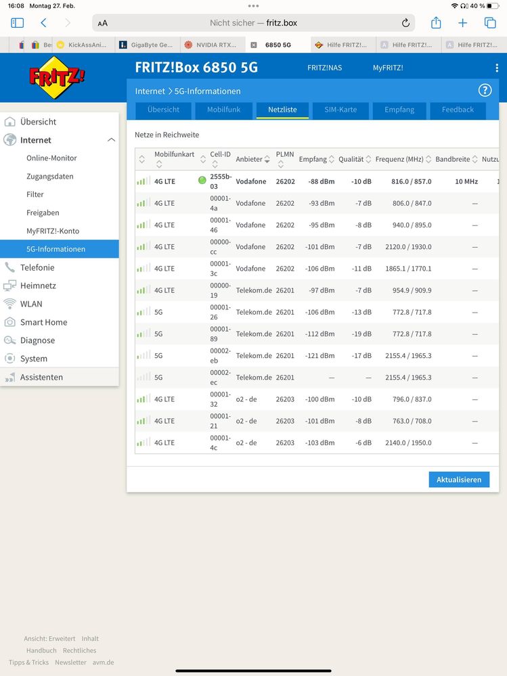Switch to Feedback tab
Screen dimensions: 507x676
click(458, 110)
